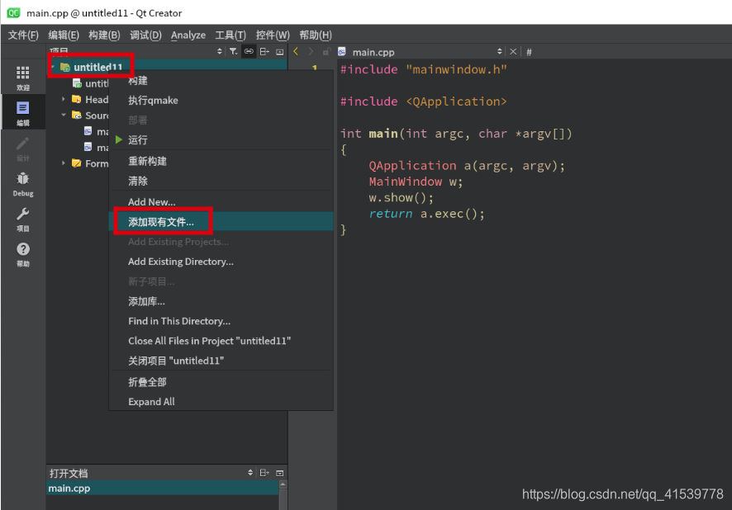The width and height of the screenshot is (732, 510).
Task: Open the Debug mode icon
Action: point(22,180)
